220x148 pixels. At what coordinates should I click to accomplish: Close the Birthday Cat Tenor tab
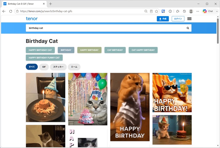coord(44,4)
